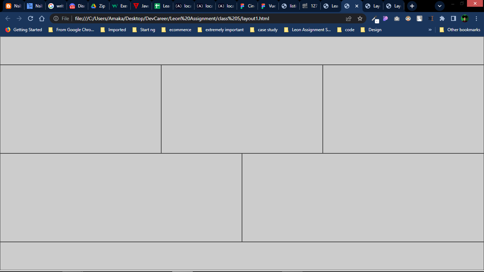The height and width of the screenshot is (272, 484).
Task: Switch to the 127 tab
Action: [x=310, y=6]
